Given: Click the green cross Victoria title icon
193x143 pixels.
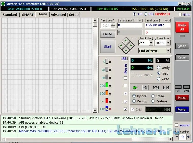Looking at the screenshot, I should [x=3, y=4].
